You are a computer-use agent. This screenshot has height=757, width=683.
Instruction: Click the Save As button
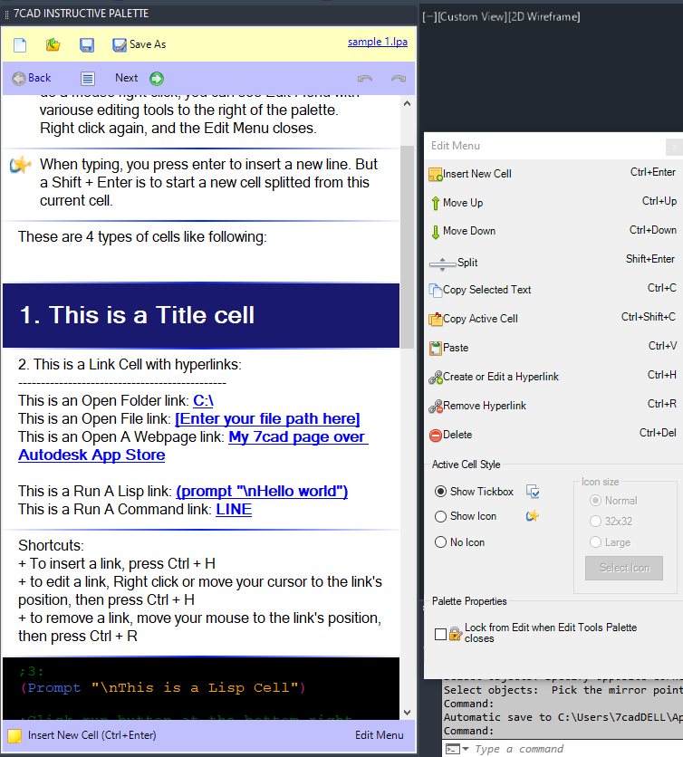[139, 44]
